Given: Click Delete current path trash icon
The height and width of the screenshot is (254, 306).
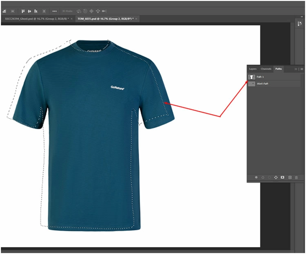Looking at the screenshot, I should (296, 177).
